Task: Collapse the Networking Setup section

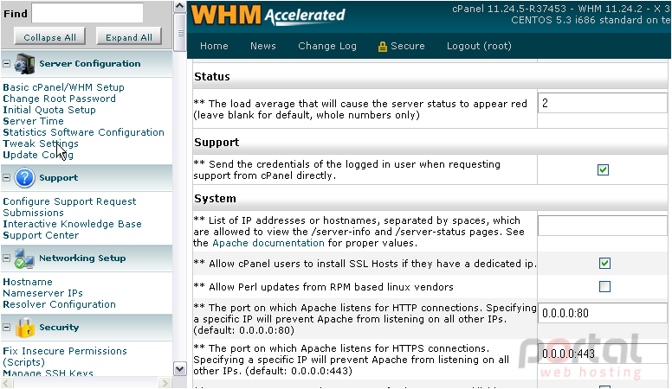Action: [x=6, y=258]
